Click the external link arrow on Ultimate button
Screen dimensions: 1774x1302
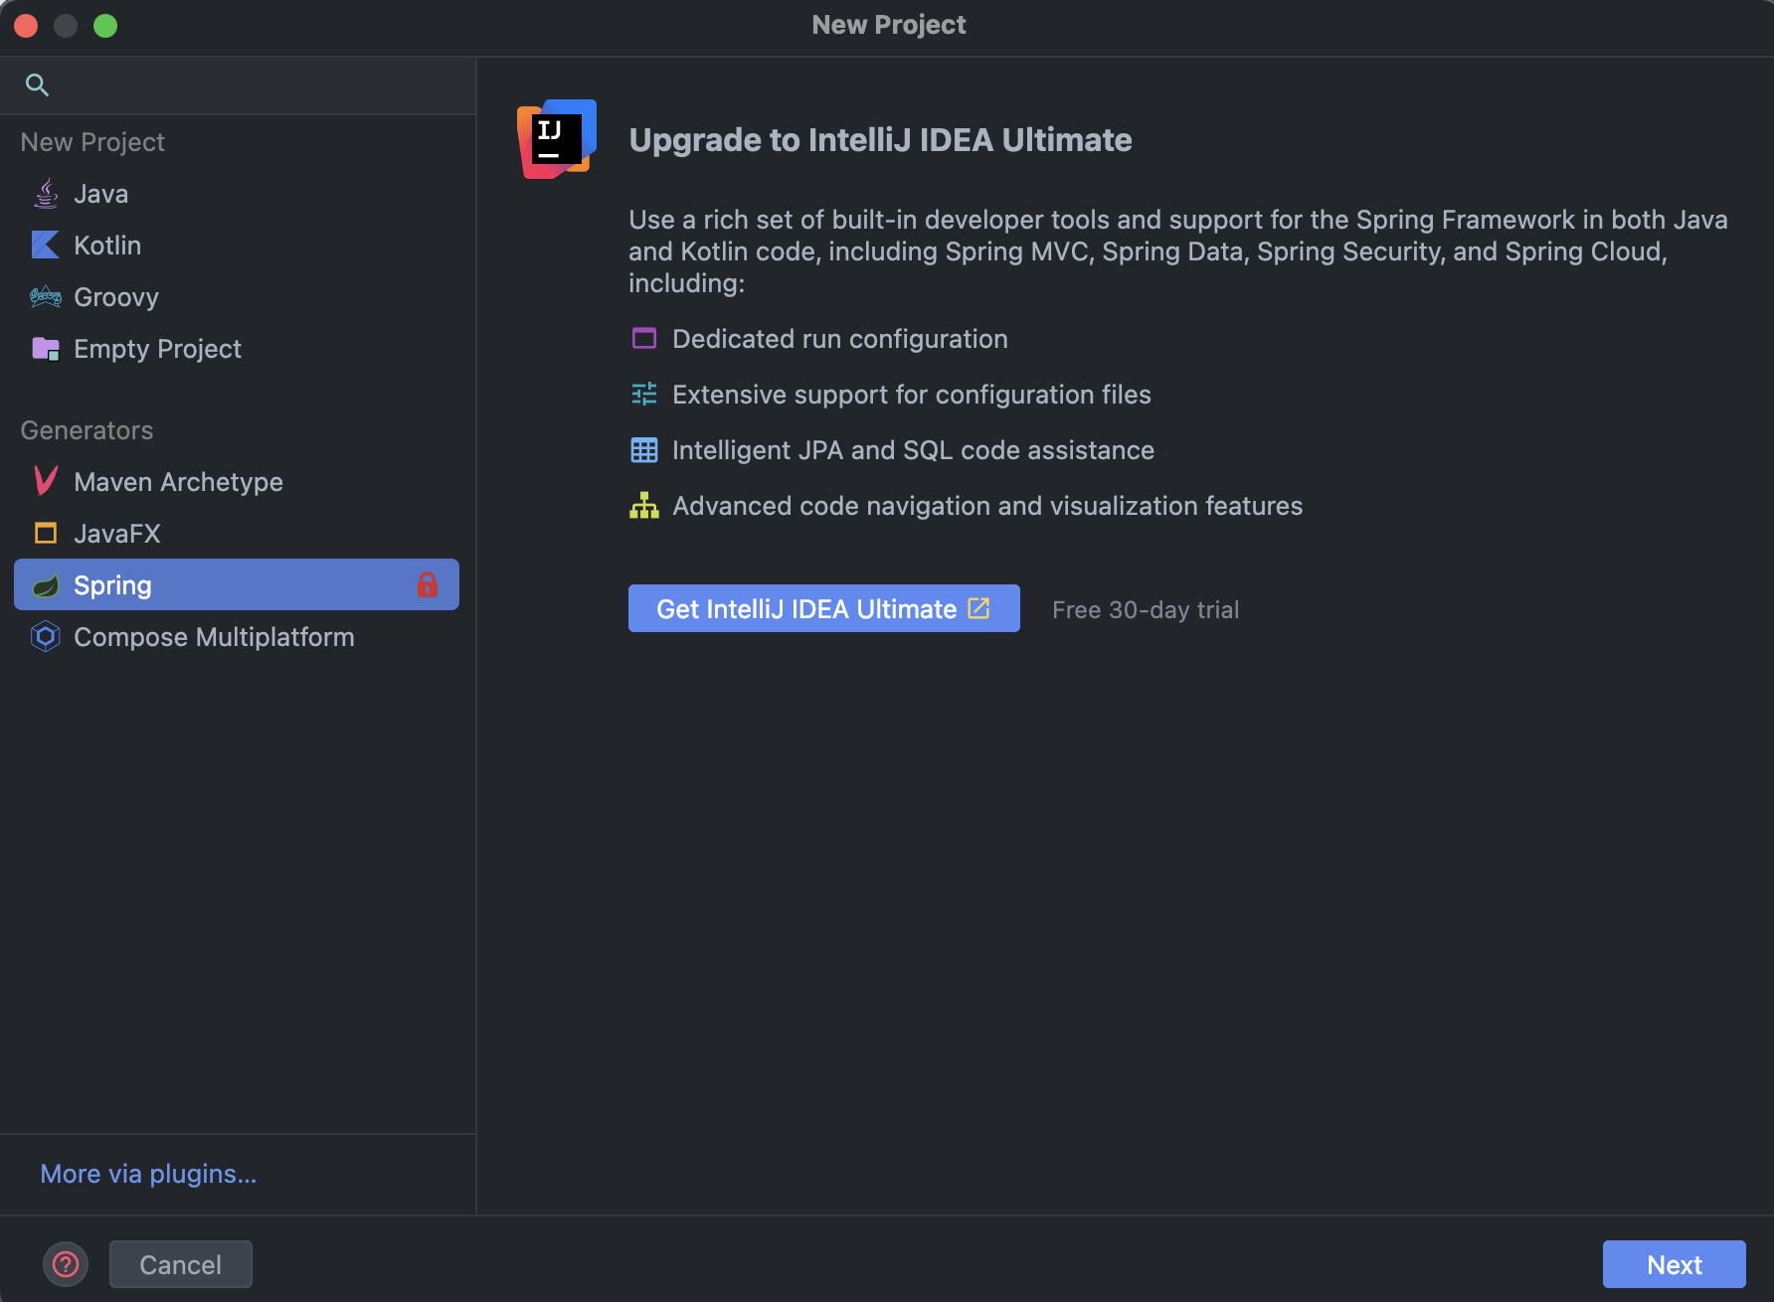(978, 608)
